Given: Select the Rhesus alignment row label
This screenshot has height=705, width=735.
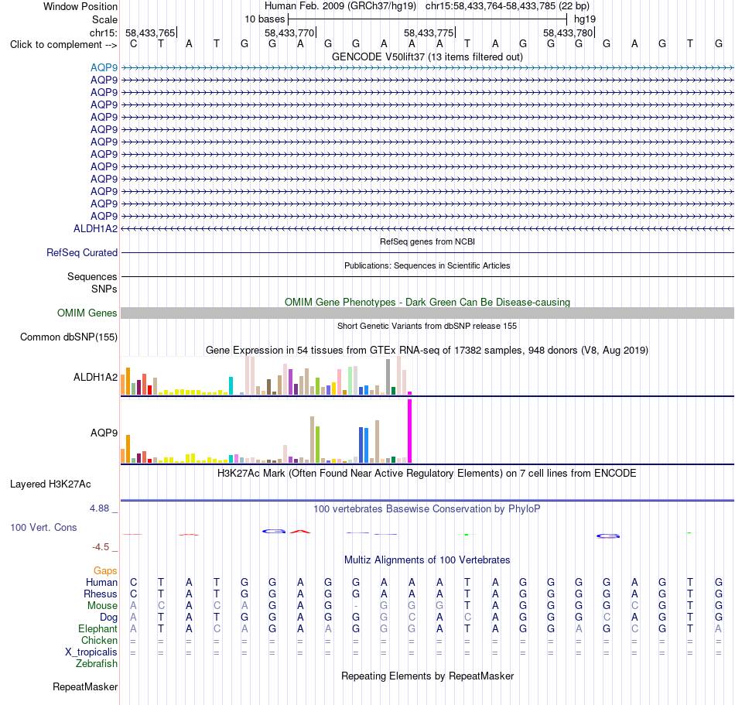Looking at the screenshot, I should [101, 594].
